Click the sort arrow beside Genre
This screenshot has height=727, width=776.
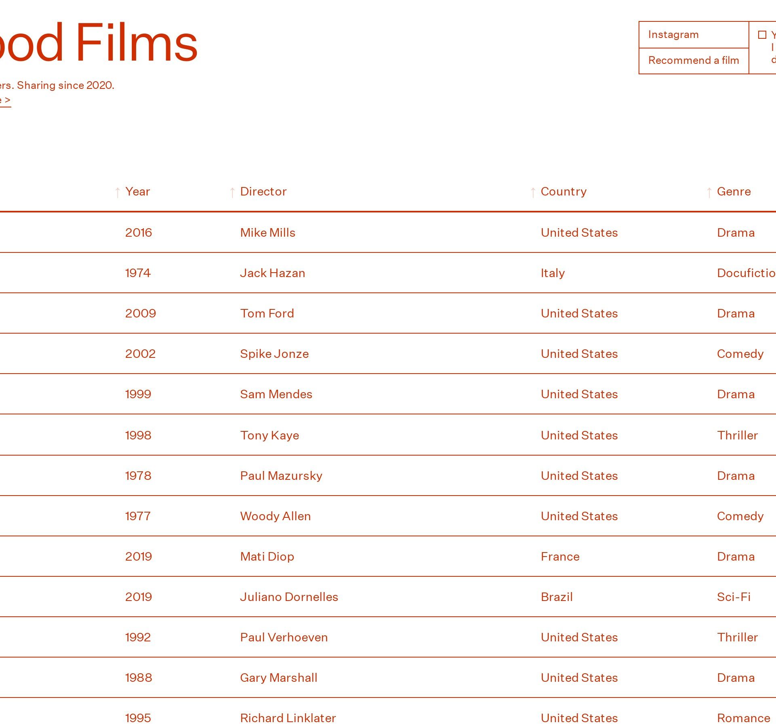[x=709, y=193]
